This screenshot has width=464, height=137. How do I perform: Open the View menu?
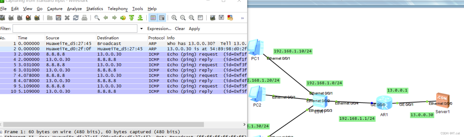[x=28, y=9]
